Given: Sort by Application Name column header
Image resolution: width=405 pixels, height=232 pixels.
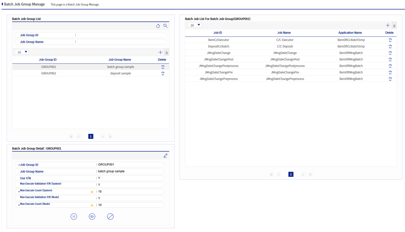Looking at the screenshot, I should pos(350,33).
